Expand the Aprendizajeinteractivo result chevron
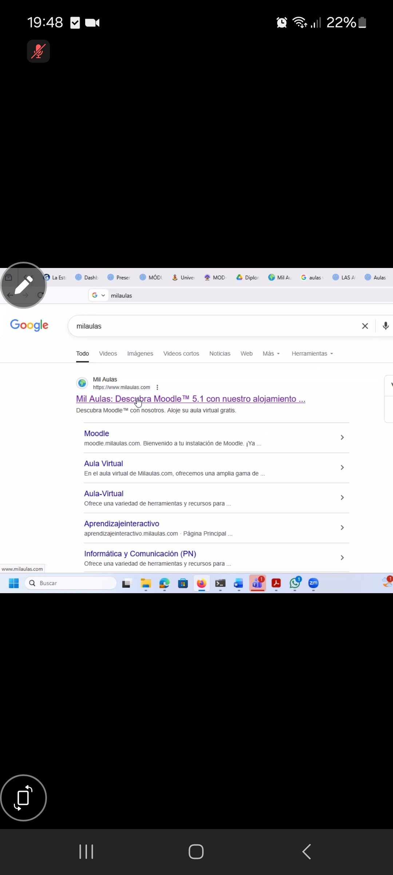 pos(342,528)
